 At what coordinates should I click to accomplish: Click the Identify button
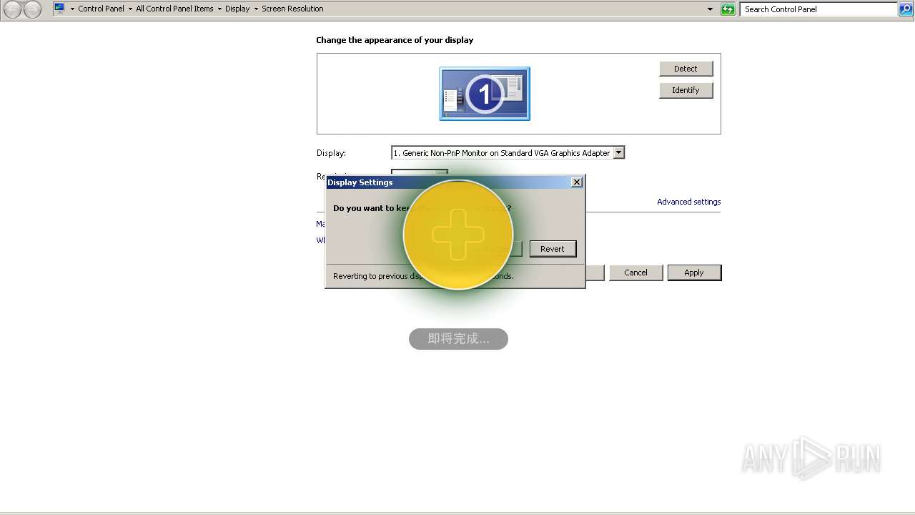tap(686, 90)
